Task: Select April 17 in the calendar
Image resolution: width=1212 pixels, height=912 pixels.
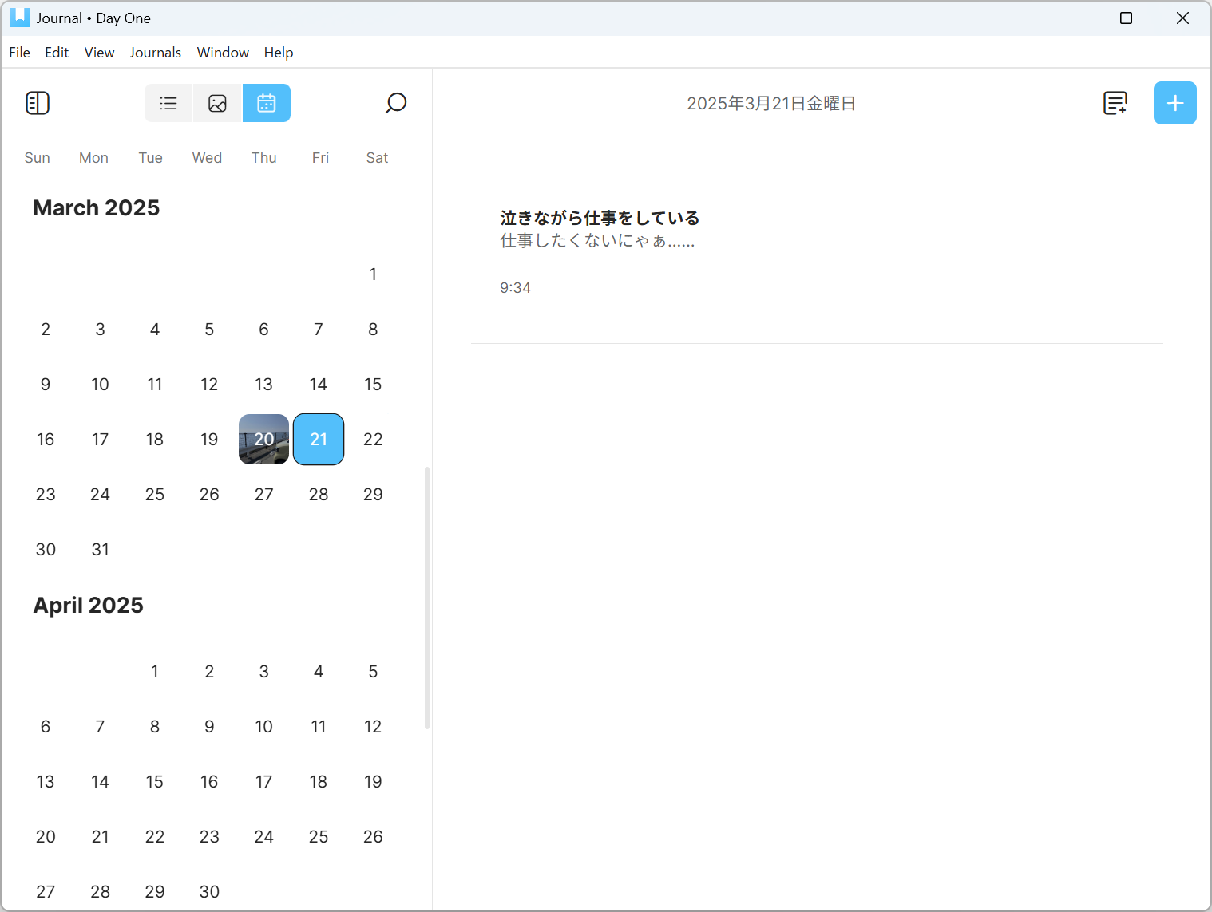Action: click(x=264, y=781)
